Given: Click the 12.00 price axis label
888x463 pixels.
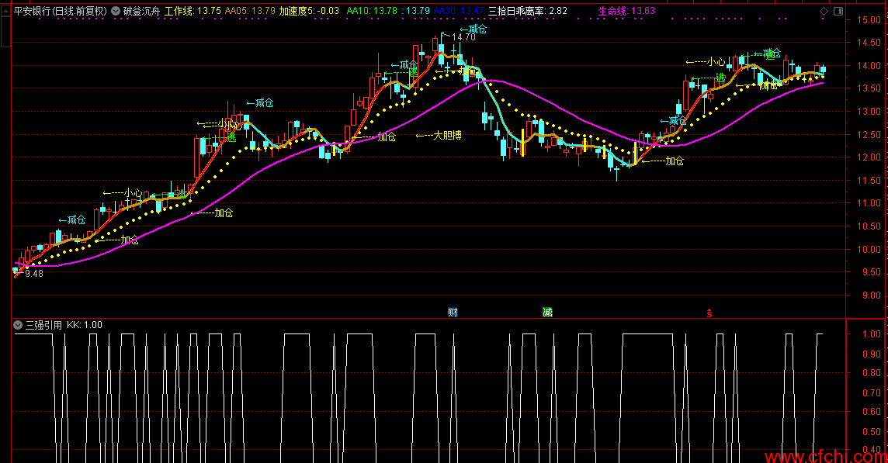Looking at the screenshot, I should pos(869,157).
